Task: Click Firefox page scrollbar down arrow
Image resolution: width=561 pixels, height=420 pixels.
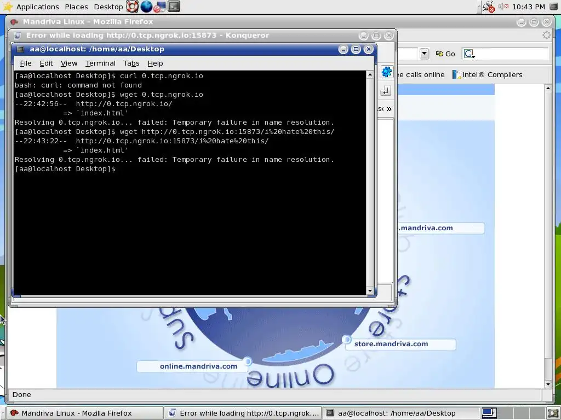Action: (x=548, y=384)
